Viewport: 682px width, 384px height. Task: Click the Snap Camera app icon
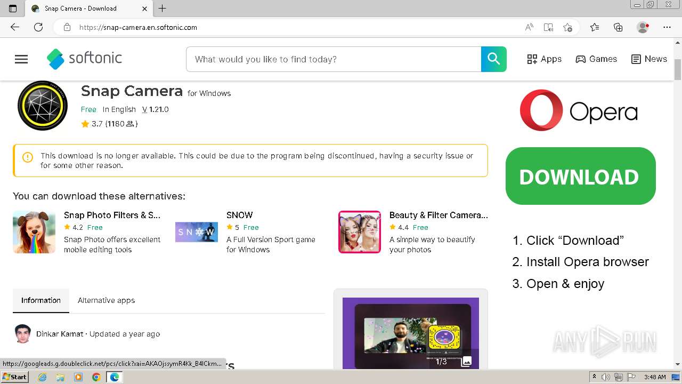[x=43, y=106]
